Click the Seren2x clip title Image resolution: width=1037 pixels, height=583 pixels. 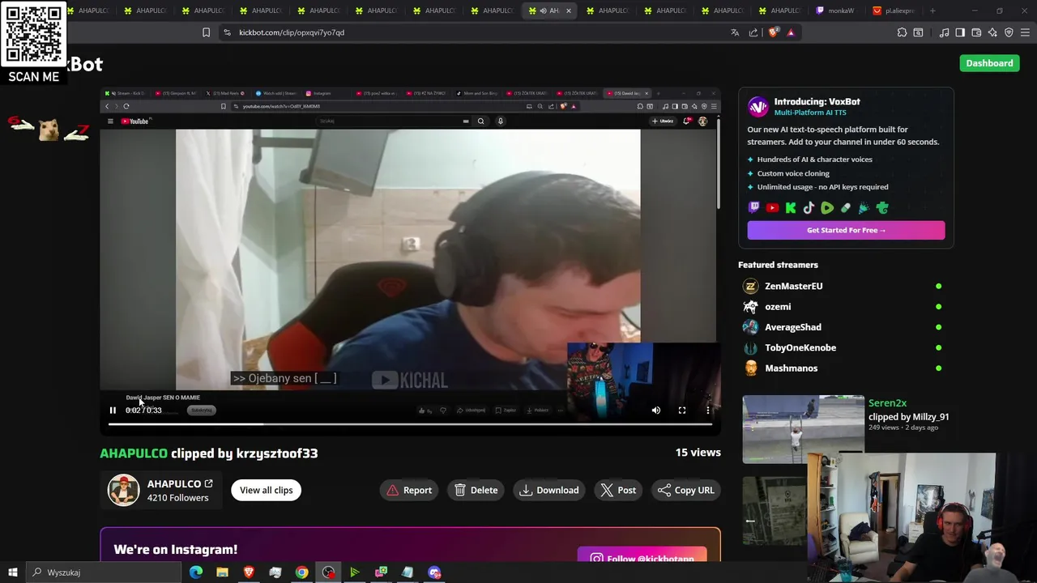(887, 403)
